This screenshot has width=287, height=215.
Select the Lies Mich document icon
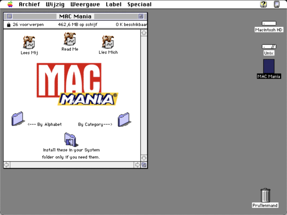coord(108,42)
